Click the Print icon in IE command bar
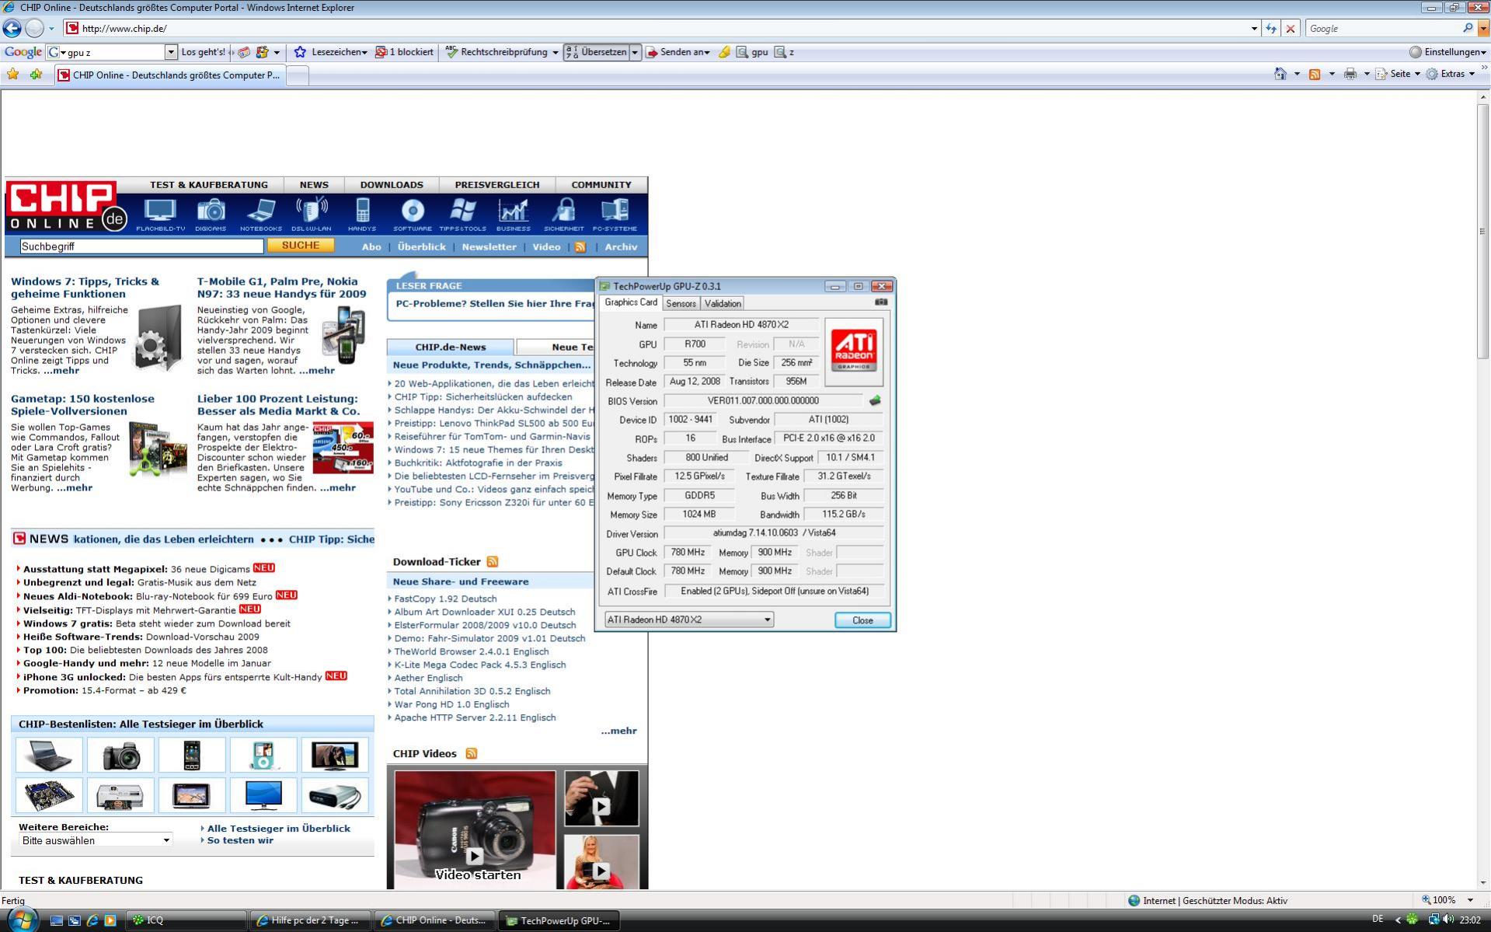The height and width of the screenshot is (932, 1491). pyautogui.click(x=1350, y=74)
